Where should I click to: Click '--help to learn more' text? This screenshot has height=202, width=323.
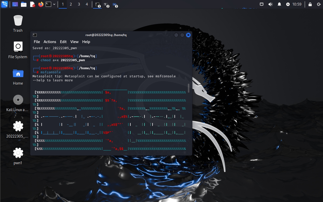(x=53, y=80)
